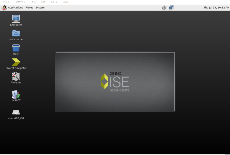Click the Computer desktop icon
Image resolution: width=230 pixels, height=155 pixels.
click(16, 19)
